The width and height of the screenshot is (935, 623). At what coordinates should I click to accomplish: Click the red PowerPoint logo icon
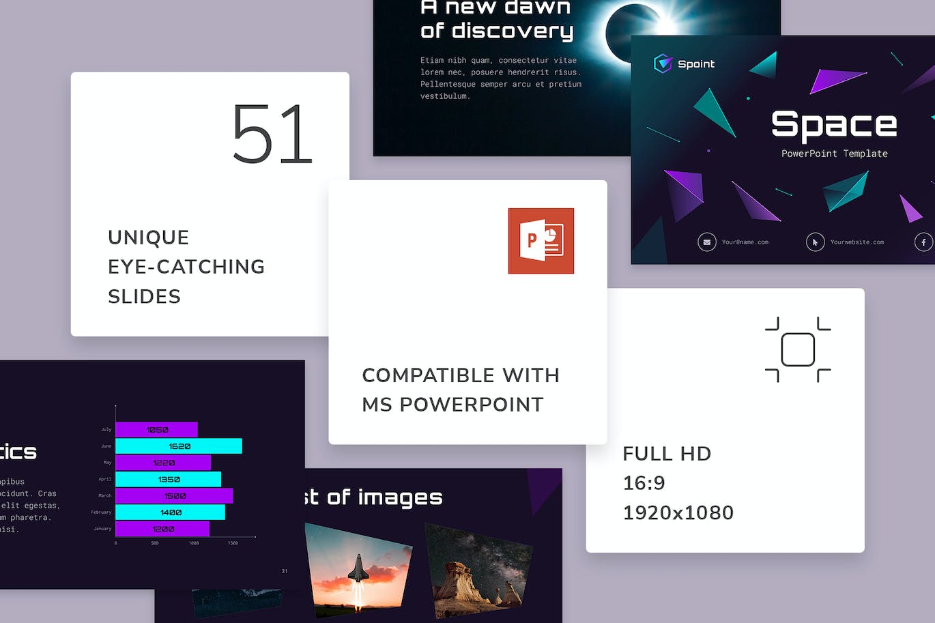coord(541,241)
